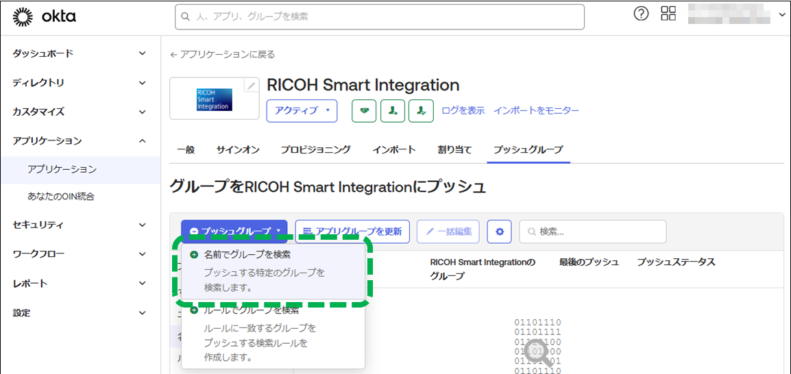This screenshot has height=374, width=791.
Task: Switch to the サインオン tab
Action: (238, 150)
